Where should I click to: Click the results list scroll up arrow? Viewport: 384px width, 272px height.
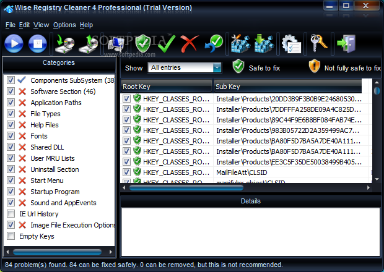(377, 82)
